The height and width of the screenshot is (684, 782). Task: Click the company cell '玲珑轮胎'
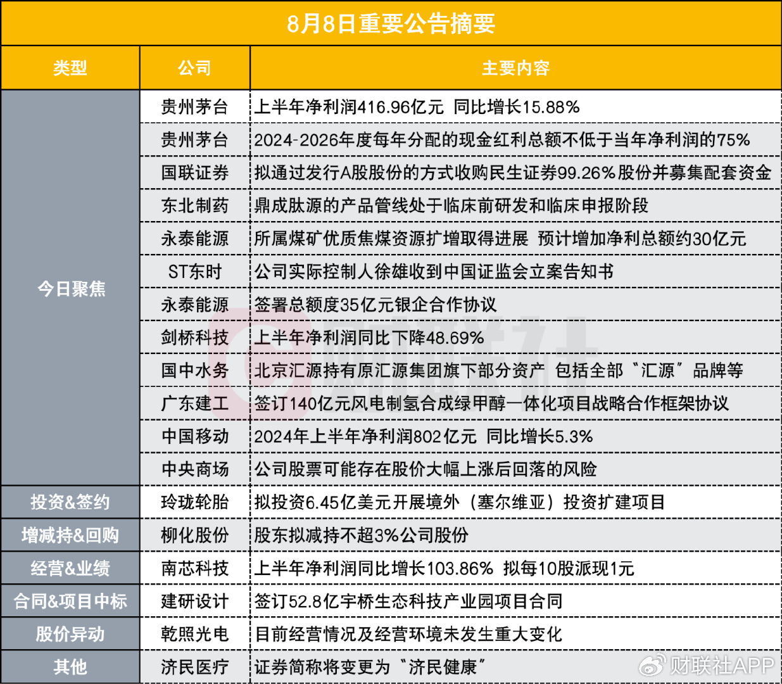(194, 502)
